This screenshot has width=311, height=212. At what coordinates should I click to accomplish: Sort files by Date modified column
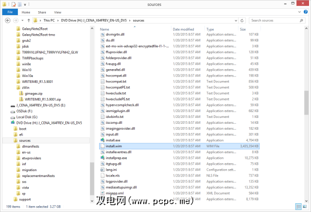[x=183, y=29]
